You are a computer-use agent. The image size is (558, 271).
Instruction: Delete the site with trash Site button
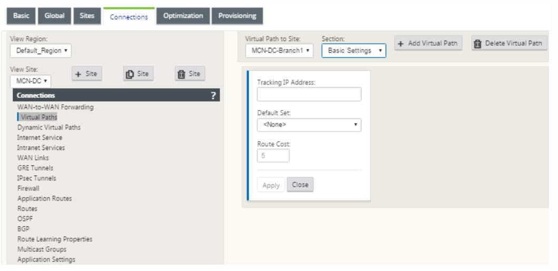tap(190, 74)
